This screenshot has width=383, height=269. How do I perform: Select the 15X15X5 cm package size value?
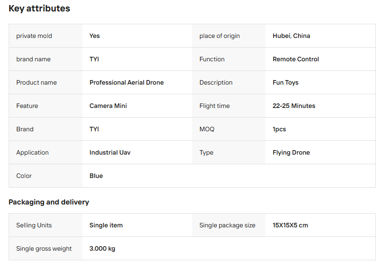pyautogui.click(x=290, y=226)
